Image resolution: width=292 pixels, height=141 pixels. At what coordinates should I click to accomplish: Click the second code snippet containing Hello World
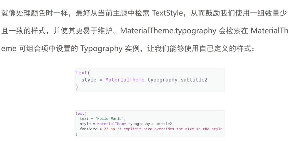point(149,124)
